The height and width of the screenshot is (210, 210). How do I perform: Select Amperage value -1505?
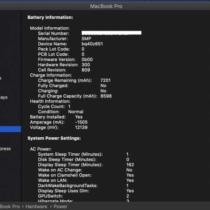pos(81,122)
